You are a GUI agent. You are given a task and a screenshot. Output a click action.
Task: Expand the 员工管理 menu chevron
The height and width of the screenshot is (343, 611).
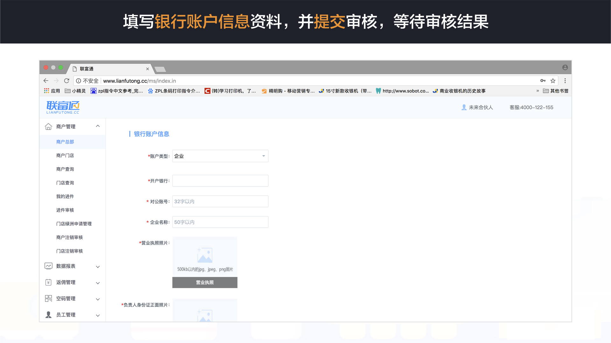(98, 315)
